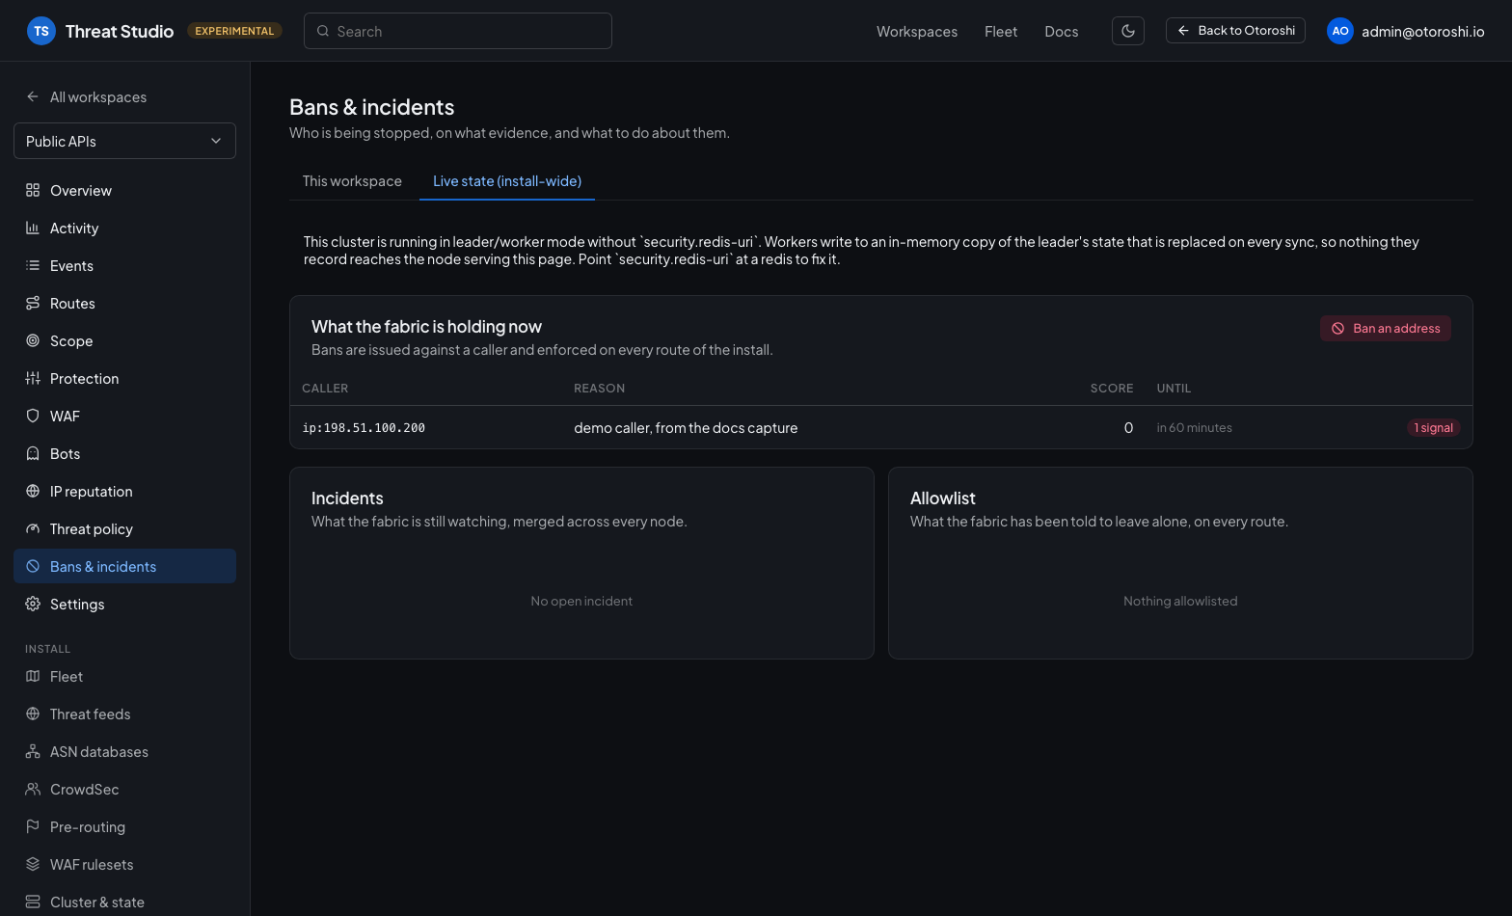Image resolution: width=1512 pixels, height=916 pixels.
Task: Switch to the This workspace tab
Action: tap(352, 181)
